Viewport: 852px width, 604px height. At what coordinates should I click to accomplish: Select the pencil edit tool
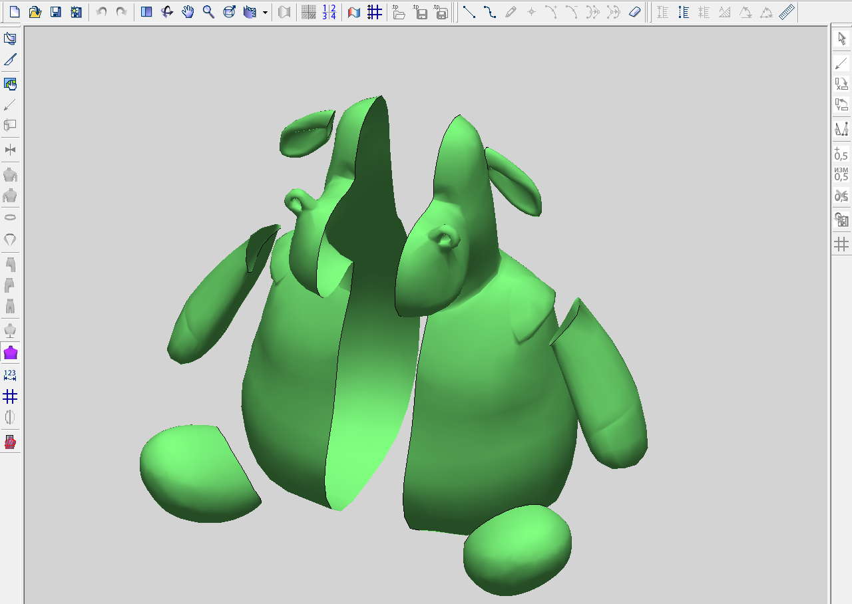coord(511,12)
